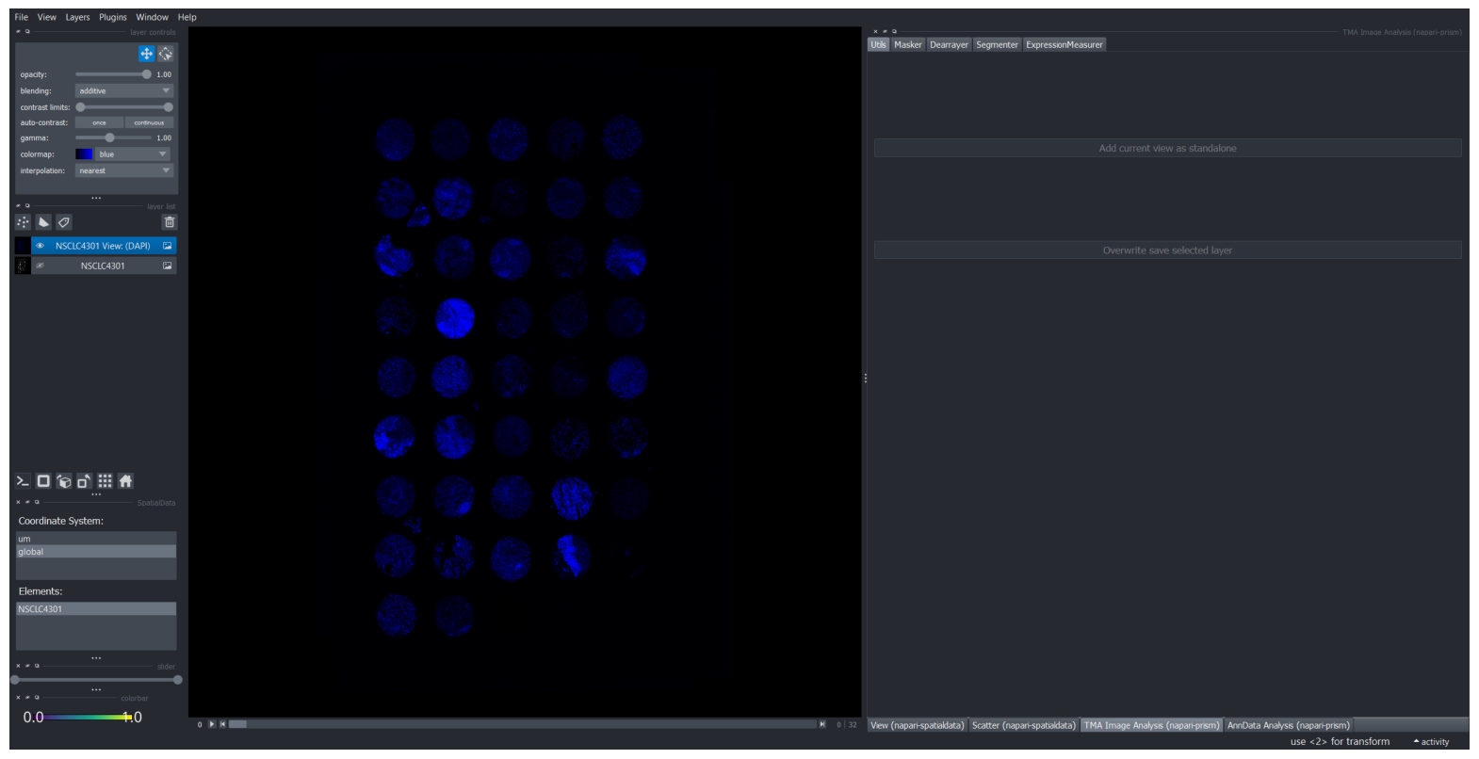Click the dimension slider track at bottom
Screen dimensions: 1479x759
523,724
